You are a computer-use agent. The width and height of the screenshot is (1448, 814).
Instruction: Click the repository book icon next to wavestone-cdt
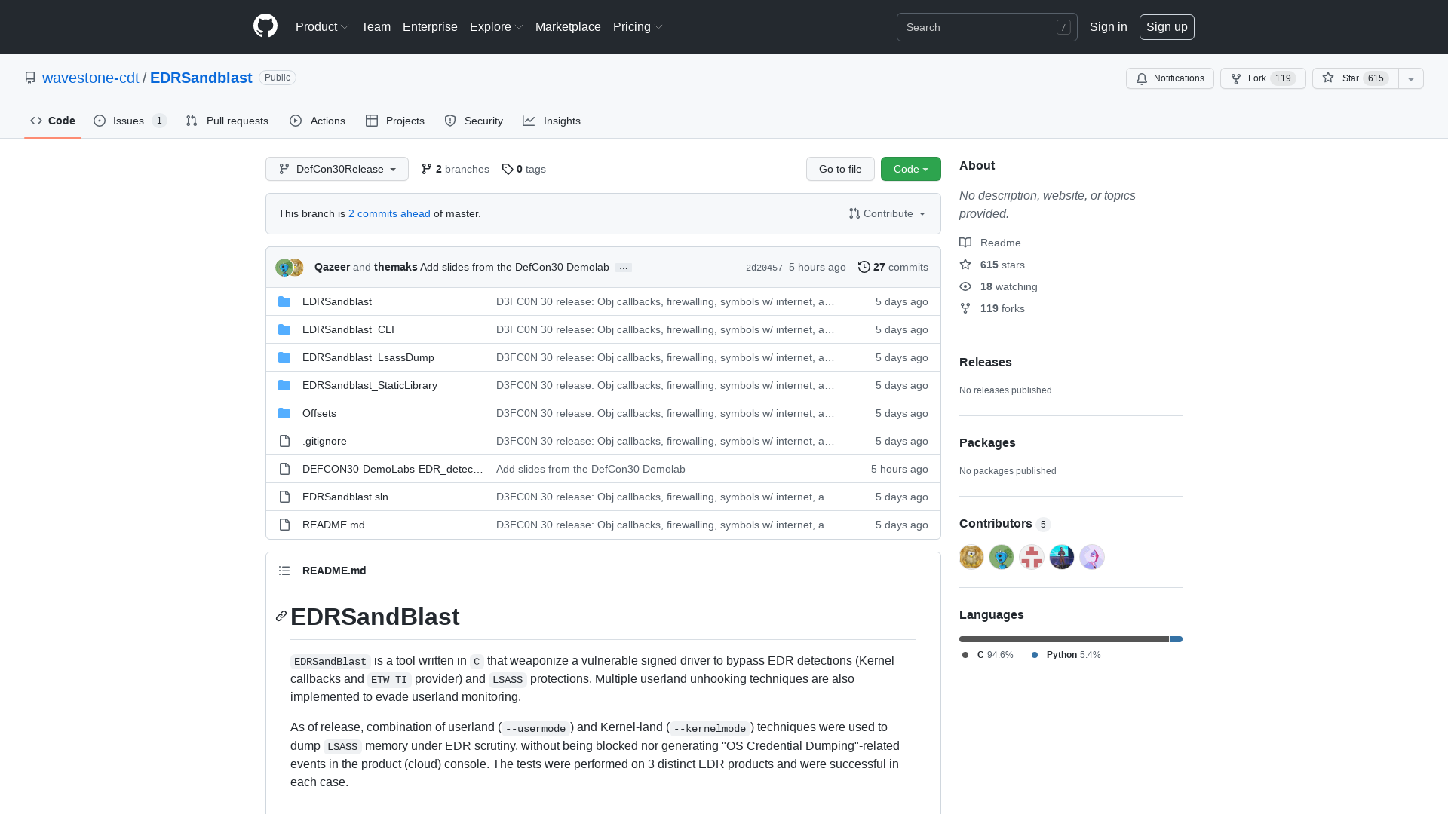30,78
